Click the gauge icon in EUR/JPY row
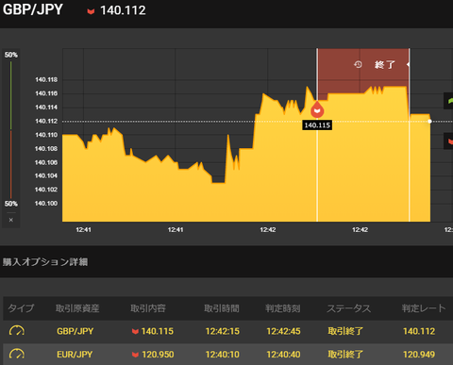The height and width of the screenshot is (365, 453). pos(17,355)
